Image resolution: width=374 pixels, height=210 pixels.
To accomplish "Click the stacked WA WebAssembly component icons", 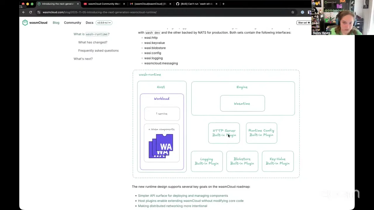I will tap(161, 146).
